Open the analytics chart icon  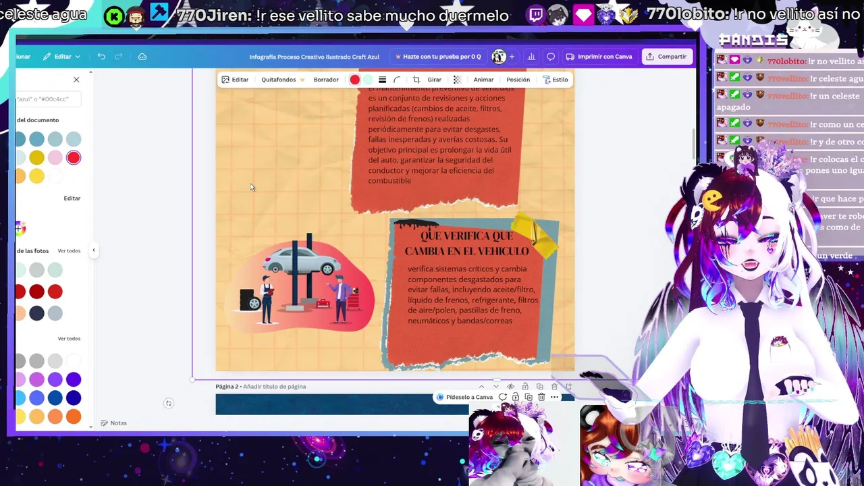531,57
